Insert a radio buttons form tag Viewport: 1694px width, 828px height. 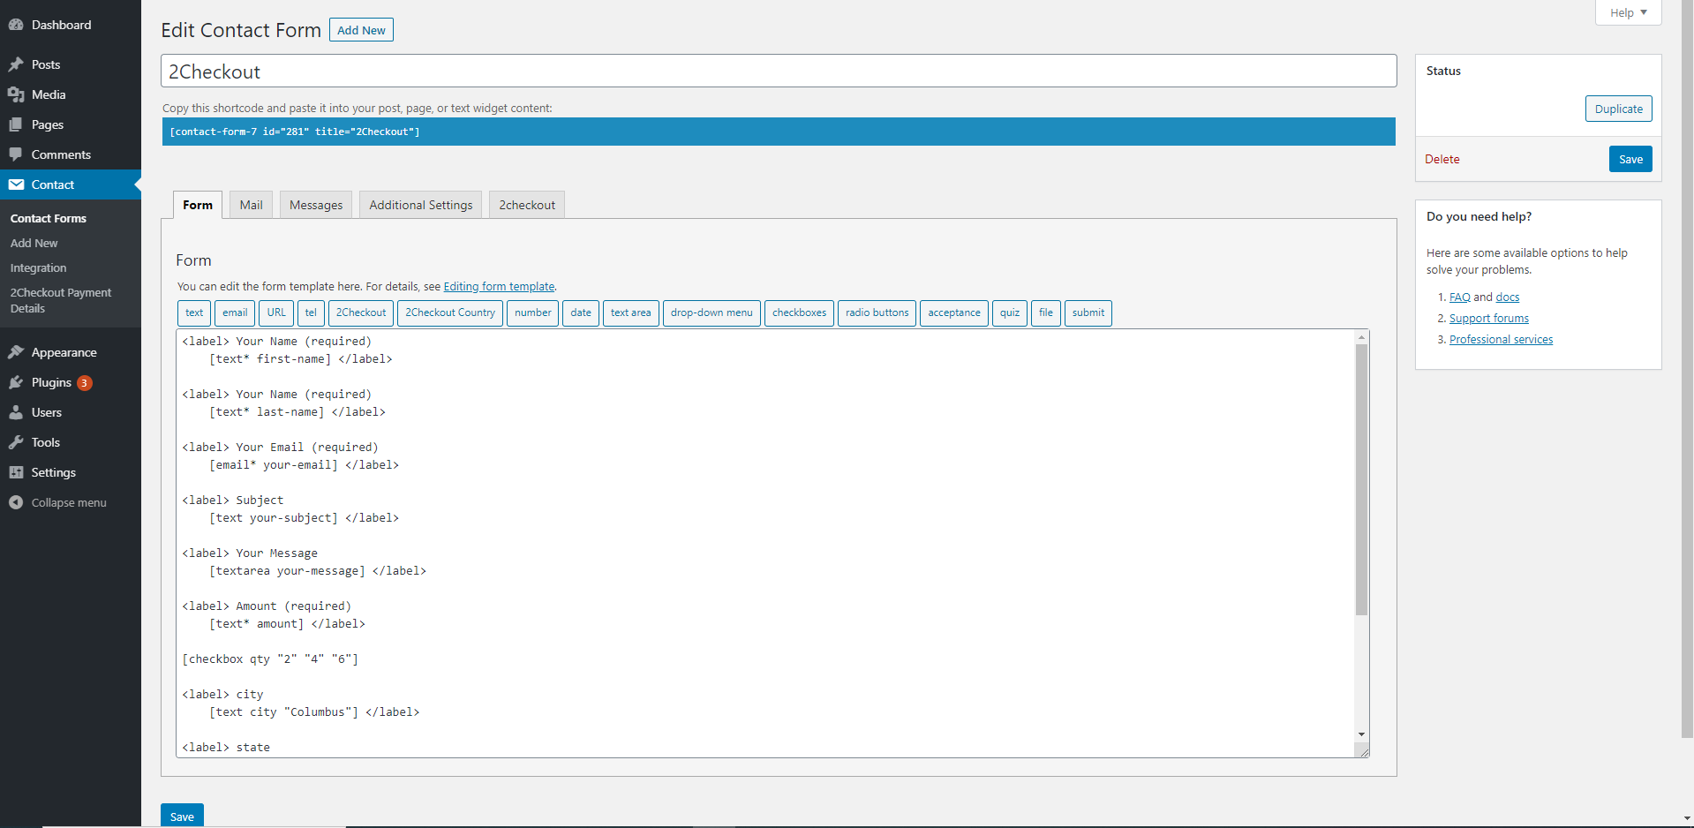[x=877, y=312]
